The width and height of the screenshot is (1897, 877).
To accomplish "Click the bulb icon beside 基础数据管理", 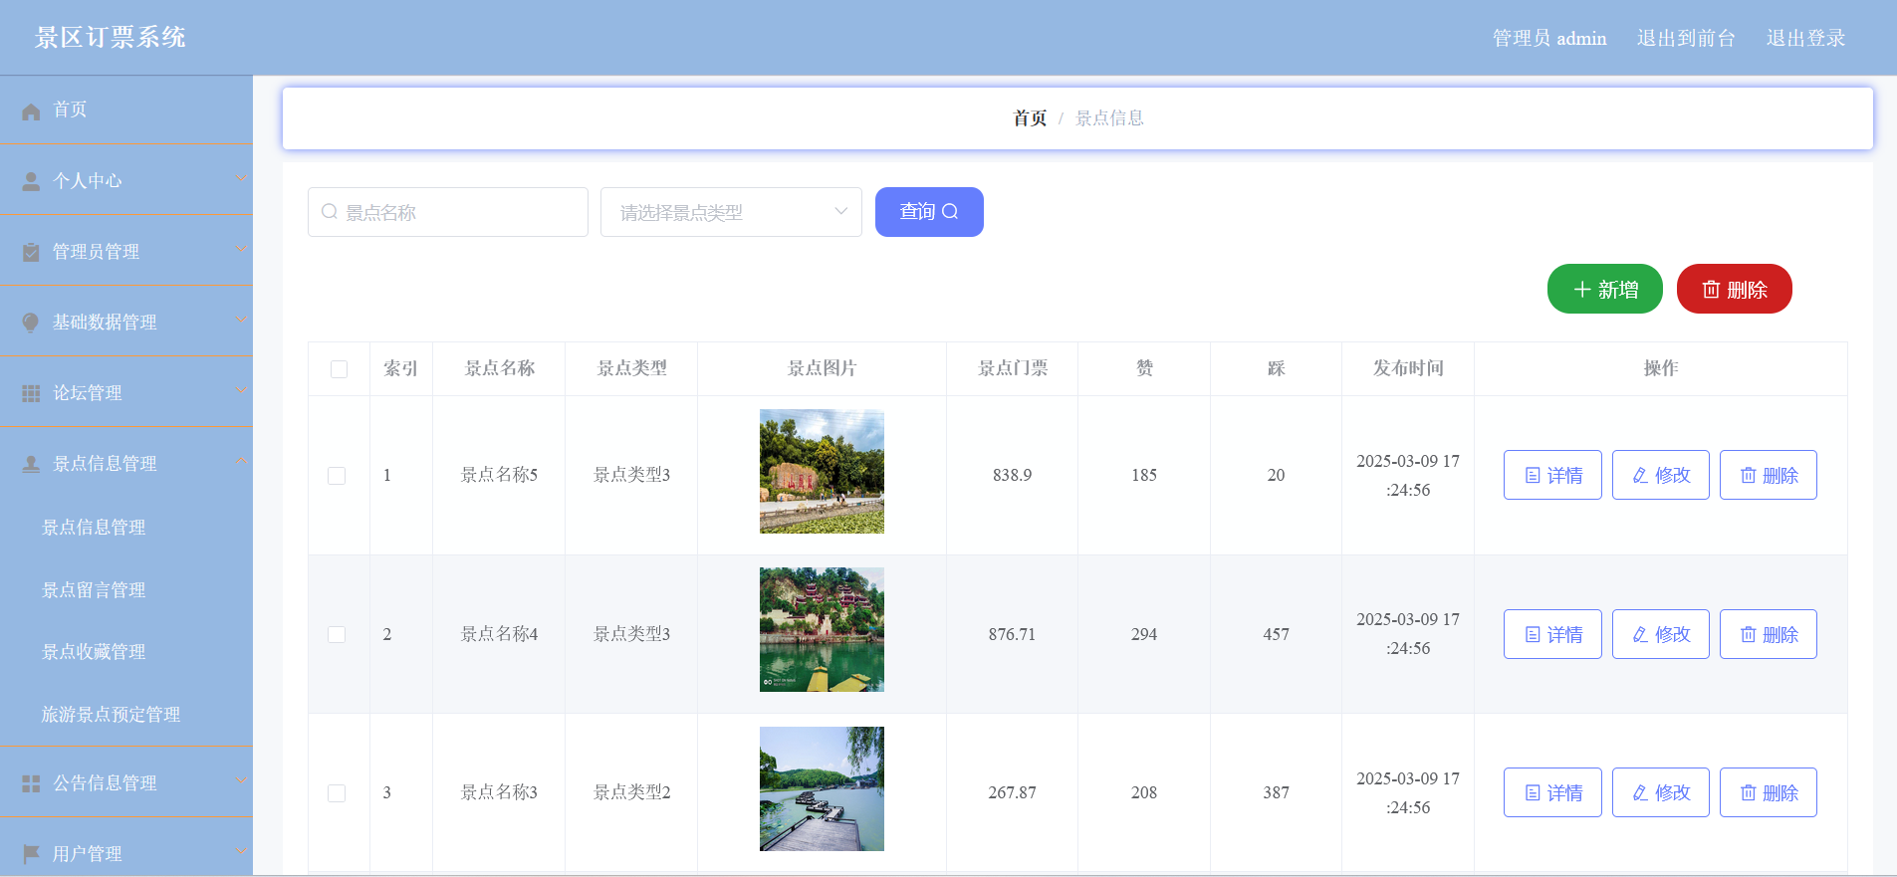I will point(31,323).
